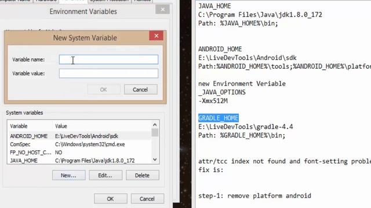
Task: Click 'new Environment Veriable' line in notes
Action: [242, 84]
